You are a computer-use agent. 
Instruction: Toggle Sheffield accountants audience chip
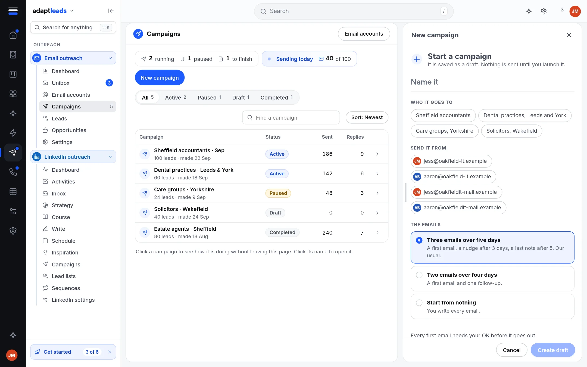pos(443,116)
